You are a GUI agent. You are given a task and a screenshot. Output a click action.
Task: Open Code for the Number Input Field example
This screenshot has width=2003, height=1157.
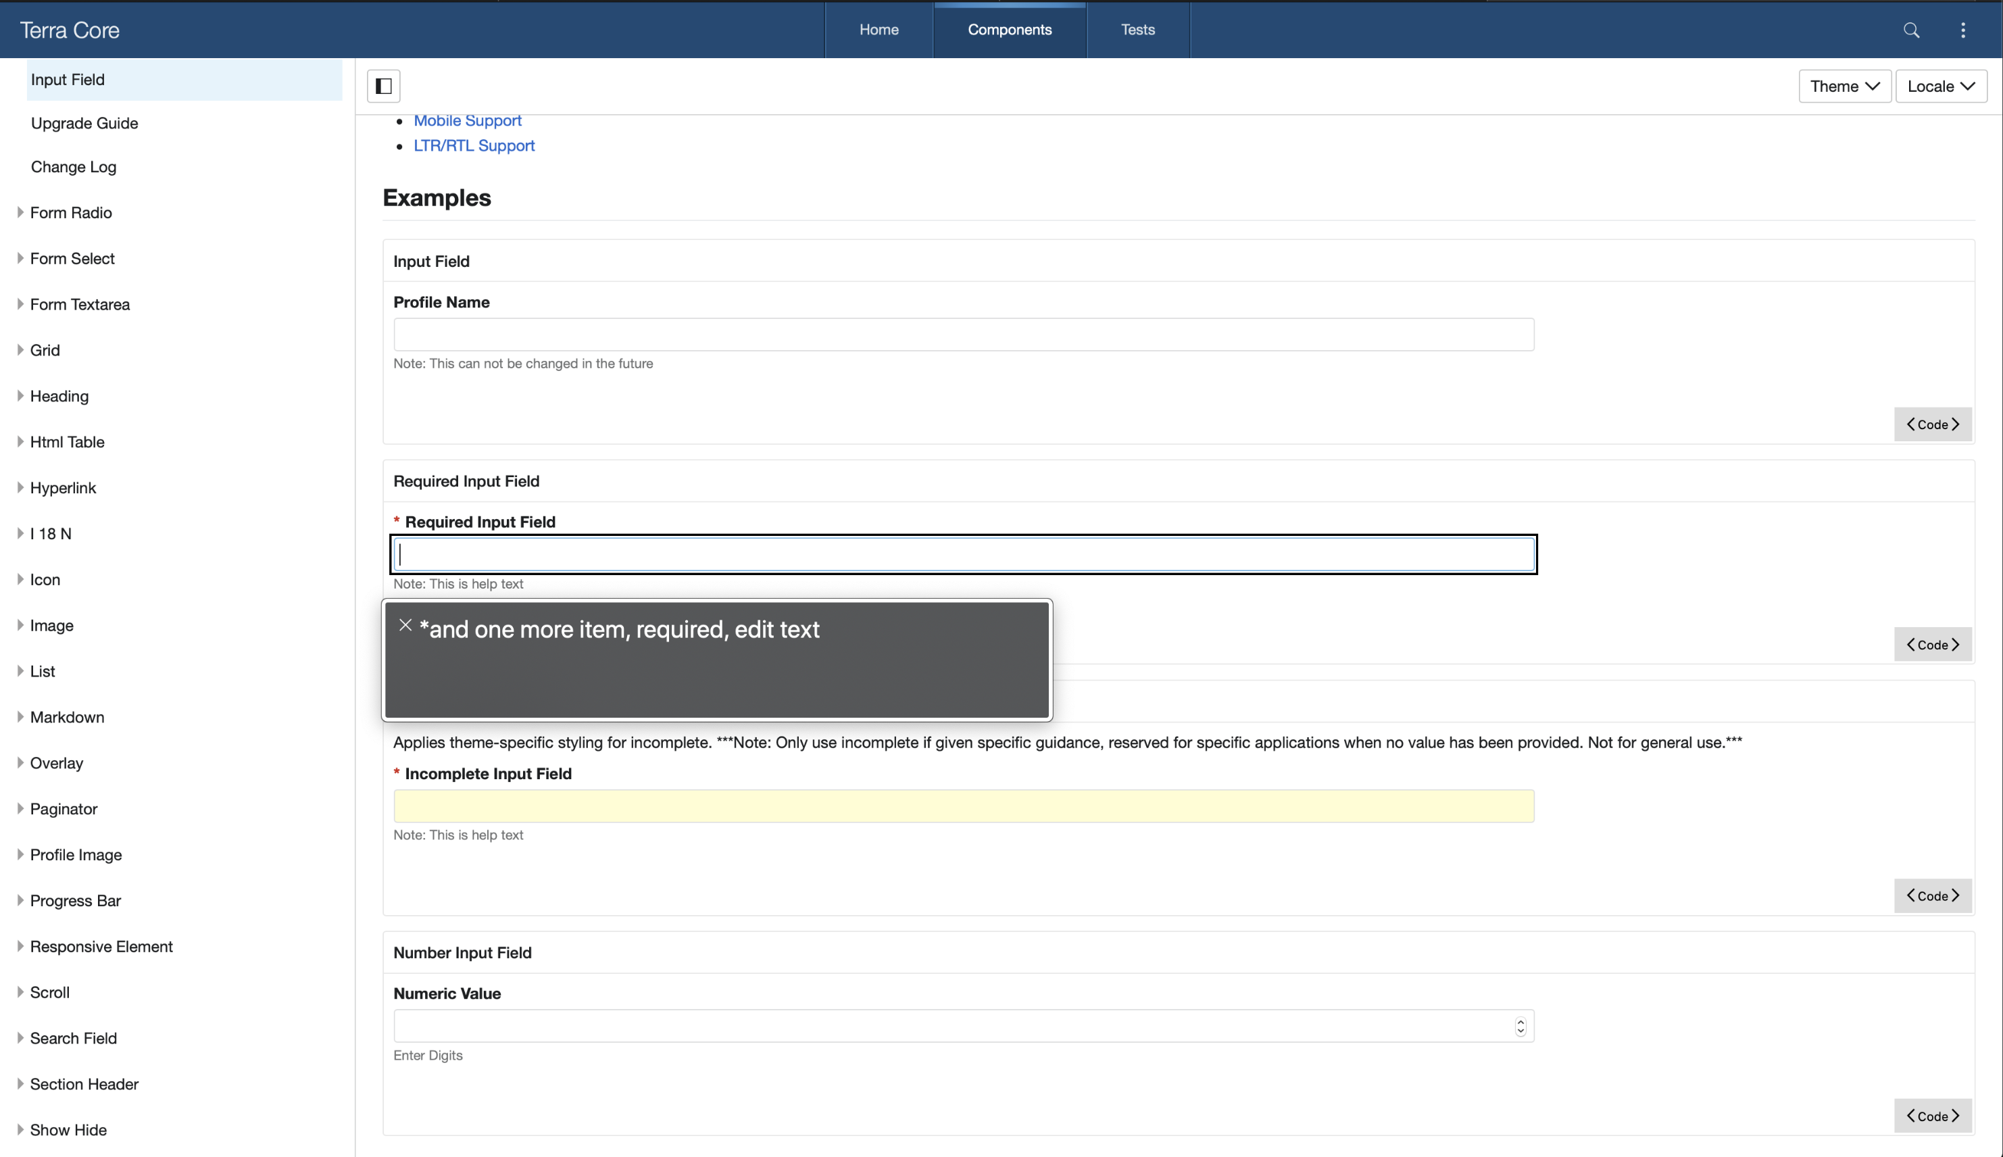tap(1932, 1116)
